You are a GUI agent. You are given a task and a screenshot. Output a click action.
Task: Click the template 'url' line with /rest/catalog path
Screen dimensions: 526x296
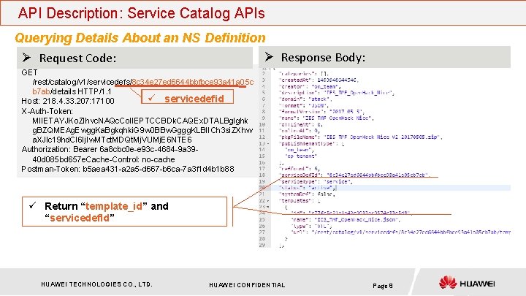tap(400, 232)
